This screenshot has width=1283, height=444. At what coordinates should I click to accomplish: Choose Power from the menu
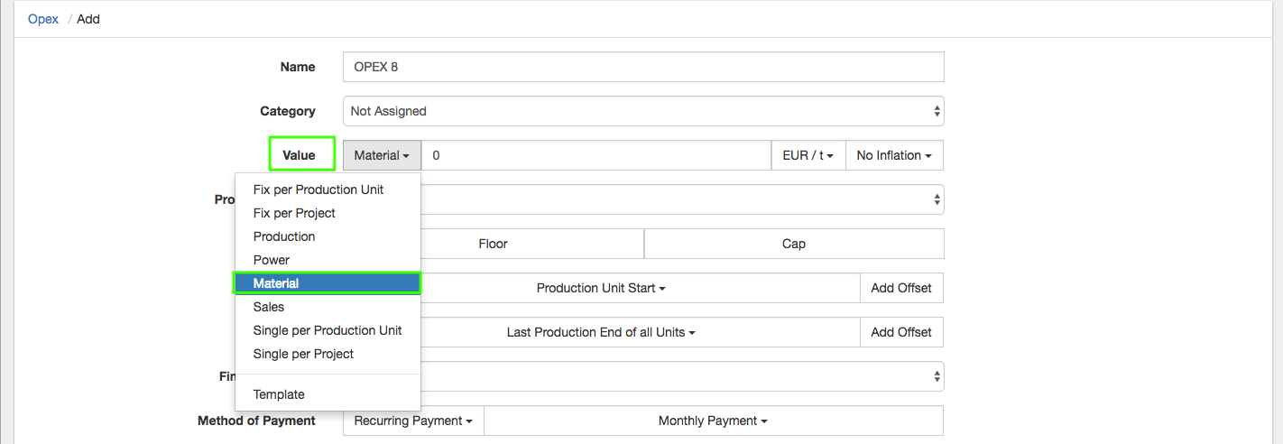(x=272, y=260)
